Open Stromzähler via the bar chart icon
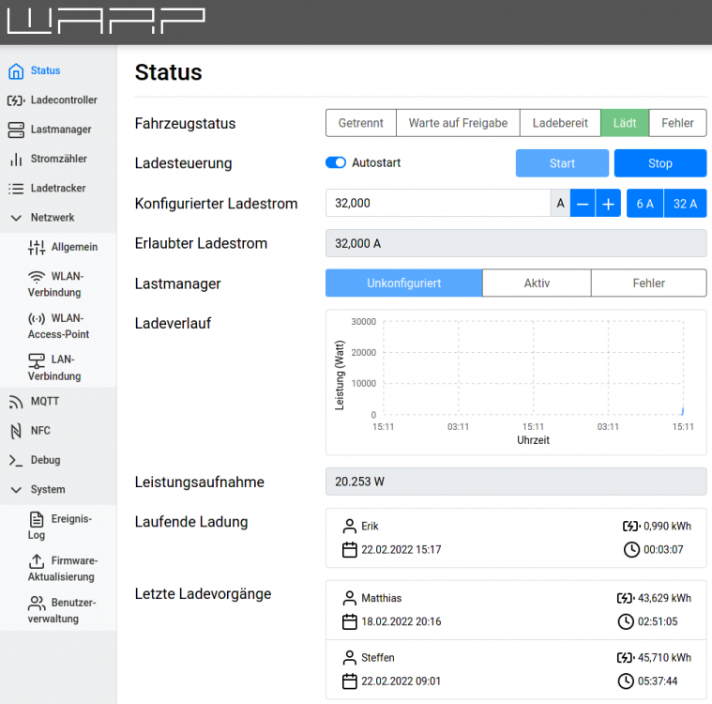This screenshot has width=712, height=704. (16, 160)
